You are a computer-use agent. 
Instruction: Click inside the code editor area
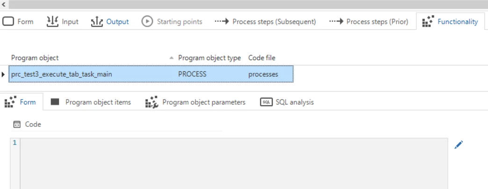[x=234, y=163]
